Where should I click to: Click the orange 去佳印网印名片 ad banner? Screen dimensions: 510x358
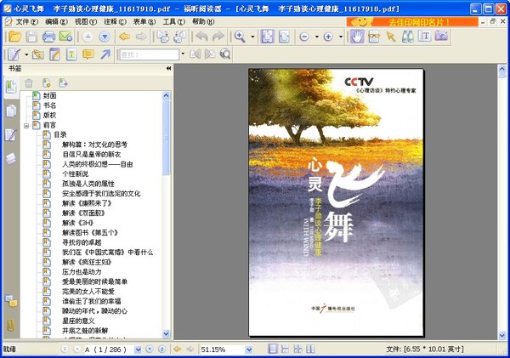[x=412, y=22]
